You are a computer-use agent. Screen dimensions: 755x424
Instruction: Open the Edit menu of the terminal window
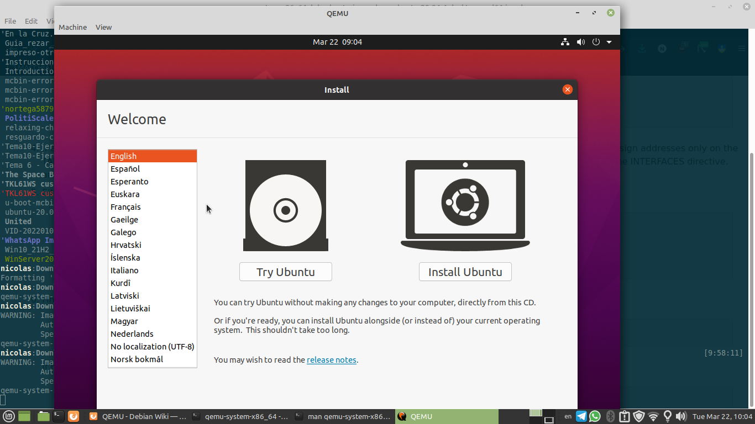pyautogui.click(x=31, y=21)
